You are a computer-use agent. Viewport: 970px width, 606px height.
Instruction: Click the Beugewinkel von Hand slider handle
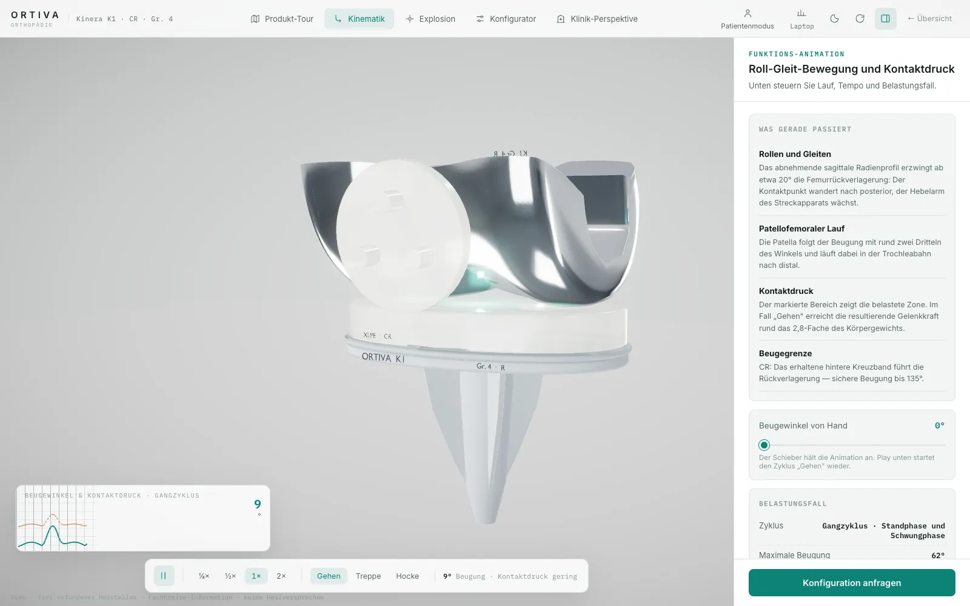pyautogui.click(x=764, y=445)
